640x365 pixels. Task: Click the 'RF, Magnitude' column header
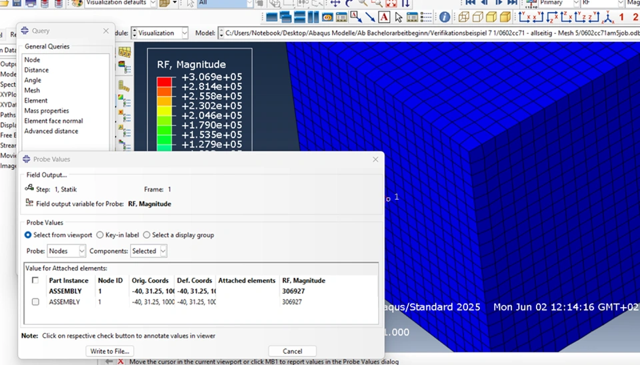coord(304,280)
